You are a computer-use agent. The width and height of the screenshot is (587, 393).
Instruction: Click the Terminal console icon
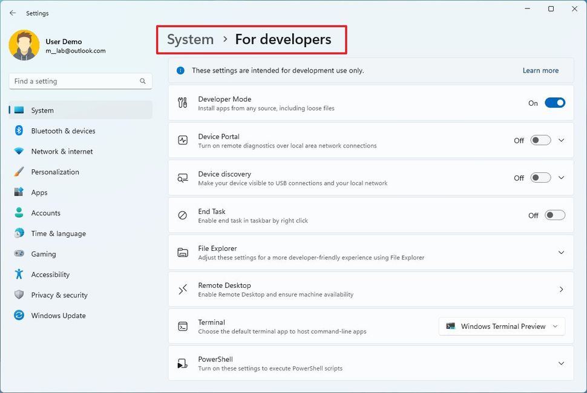pos(183,326)
